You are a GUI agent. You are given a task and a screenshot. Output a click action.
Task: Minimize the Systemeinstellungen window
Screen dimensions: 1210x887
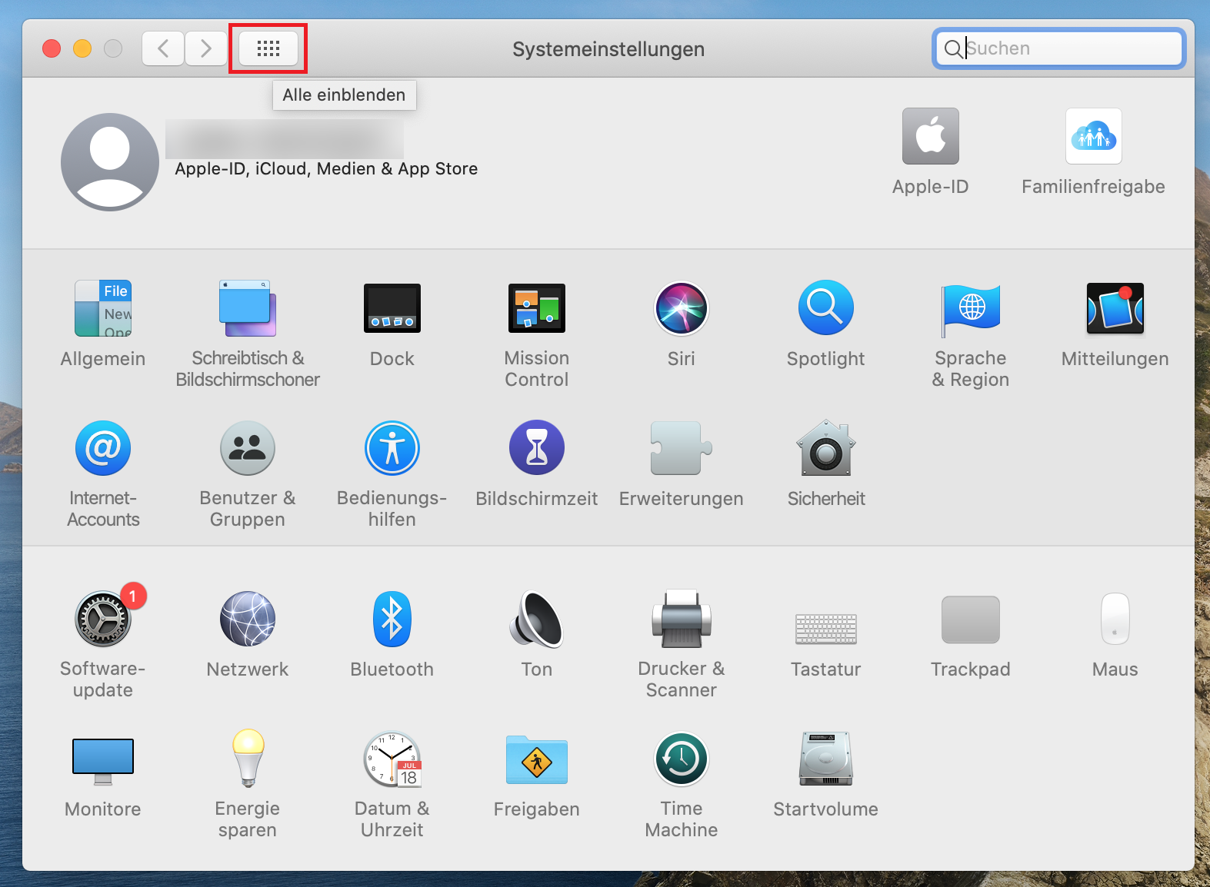[82, 48]
